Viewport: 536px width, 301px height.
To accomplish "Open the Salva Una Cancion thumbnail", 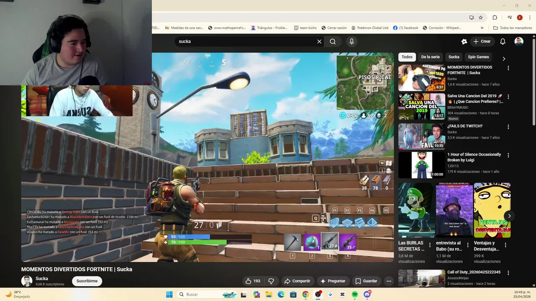I will pyautogui.click(x=422, y=107).
